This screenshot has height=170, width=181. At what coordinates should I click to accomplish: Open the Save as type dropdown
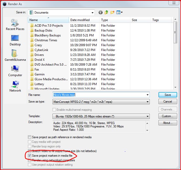147,102
